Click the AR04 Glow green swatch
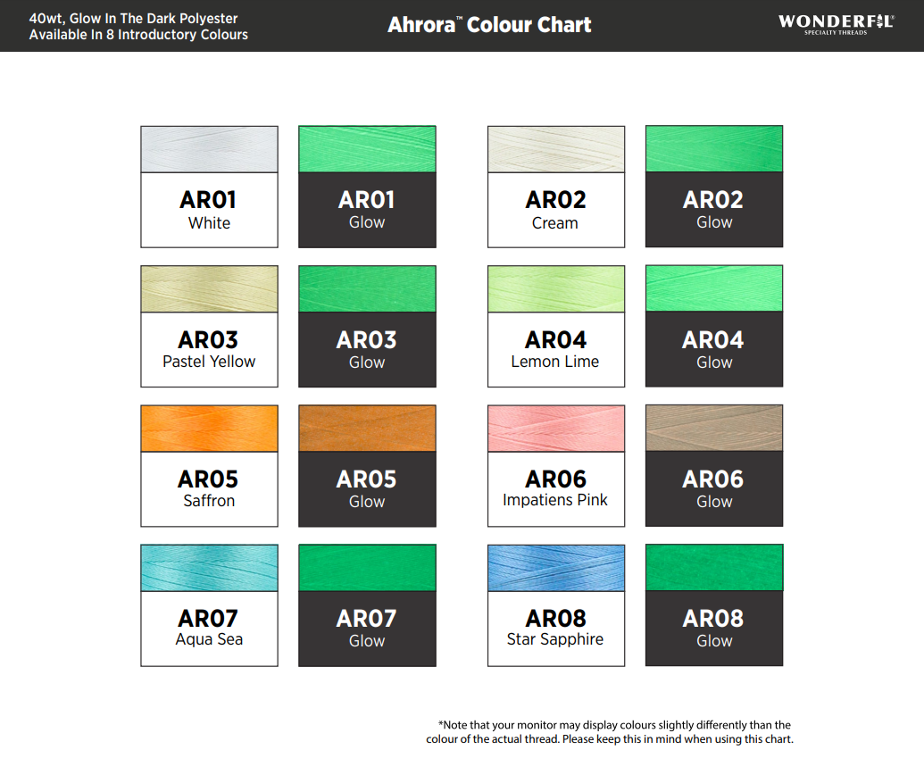Viewport: 924px width, 775px height. coord(714,288)
